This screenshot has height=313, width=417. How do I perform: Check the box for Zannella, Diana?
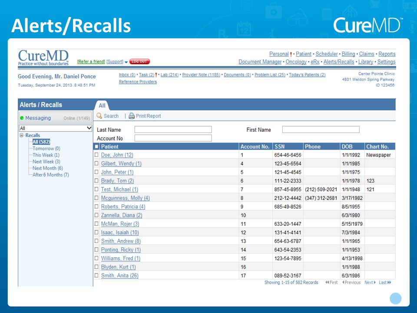pyautogui.click(x=96, y=215)
